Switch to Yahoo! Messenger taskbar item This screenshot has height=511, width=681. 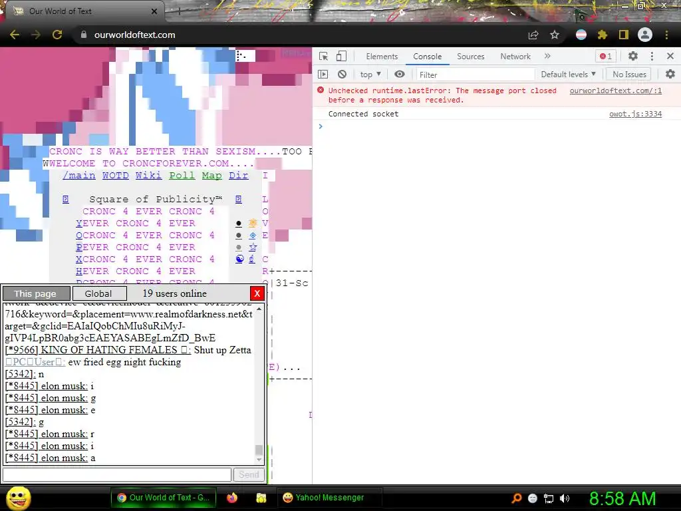click(329, 498)
